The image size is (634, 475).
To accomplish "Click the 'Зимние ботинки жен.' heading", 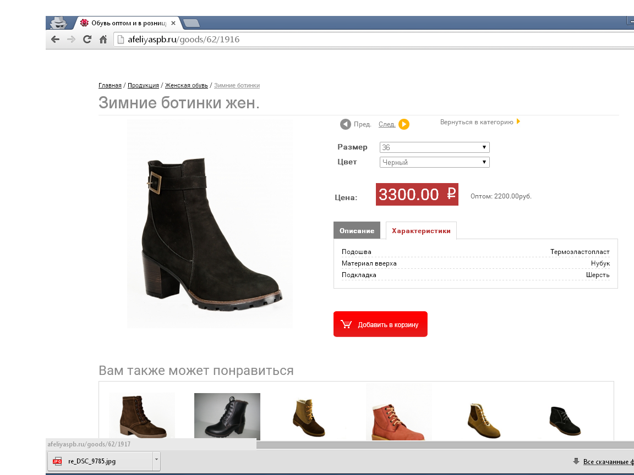I will point(179,103).
